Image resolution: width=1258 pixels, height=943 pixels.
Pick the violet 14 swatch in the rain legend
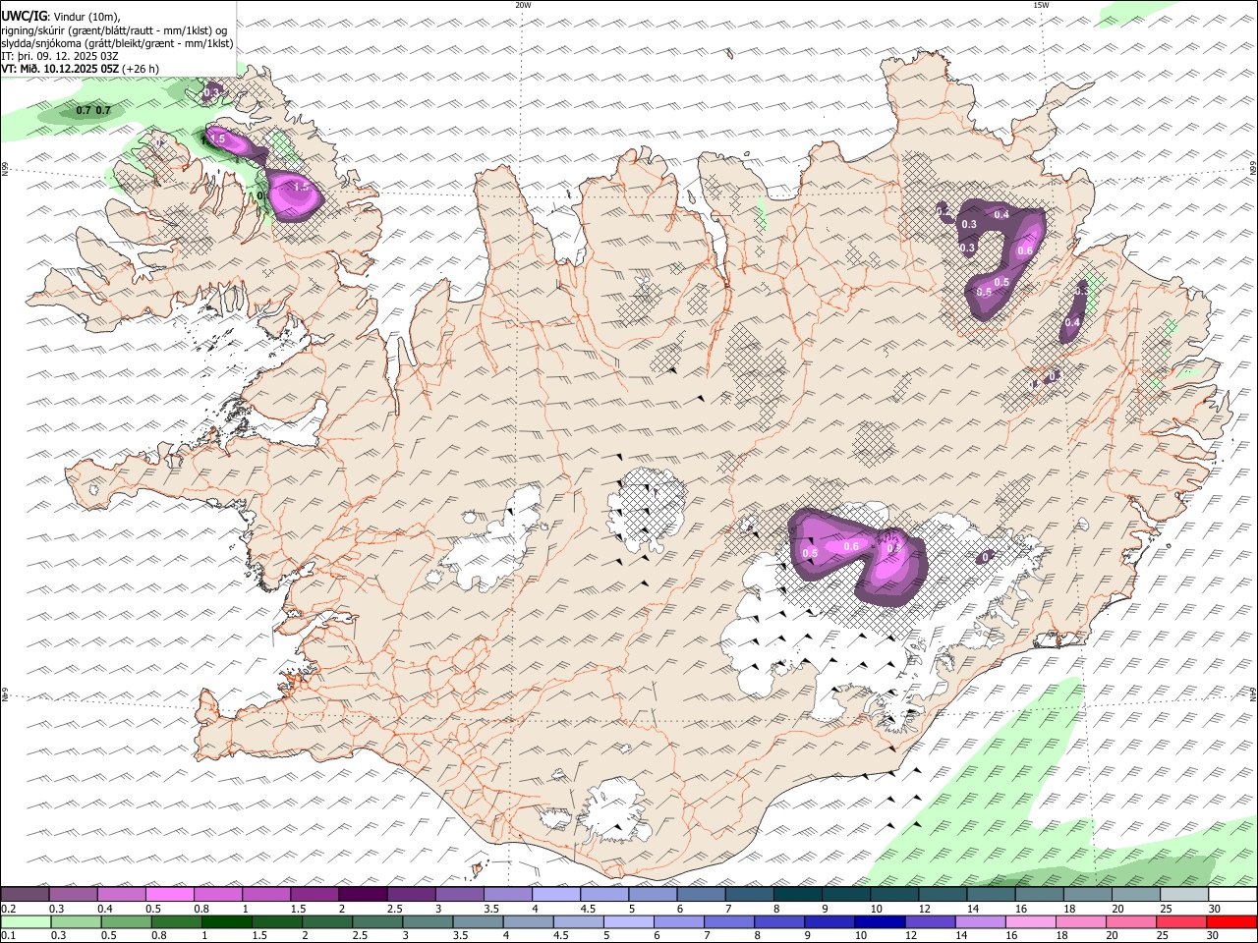[981, 922]
